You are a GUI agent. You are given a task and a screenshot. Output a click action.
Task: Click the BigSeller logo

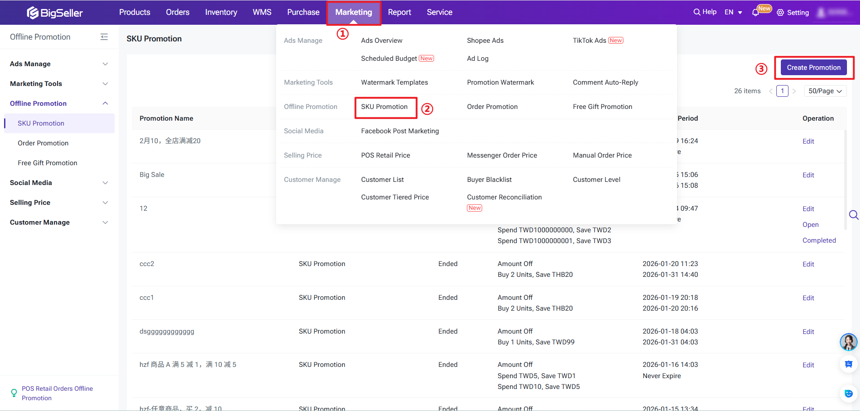[54, 13]
